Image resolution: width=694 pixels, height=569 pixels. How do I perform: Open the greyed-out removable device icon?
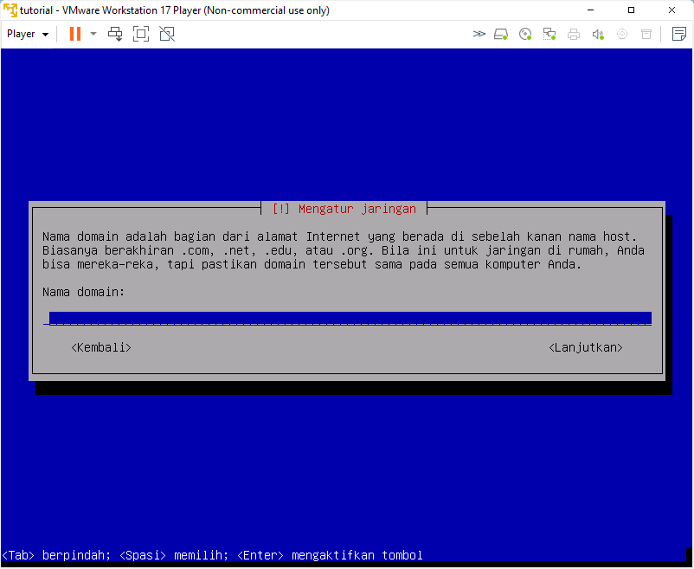646,34
